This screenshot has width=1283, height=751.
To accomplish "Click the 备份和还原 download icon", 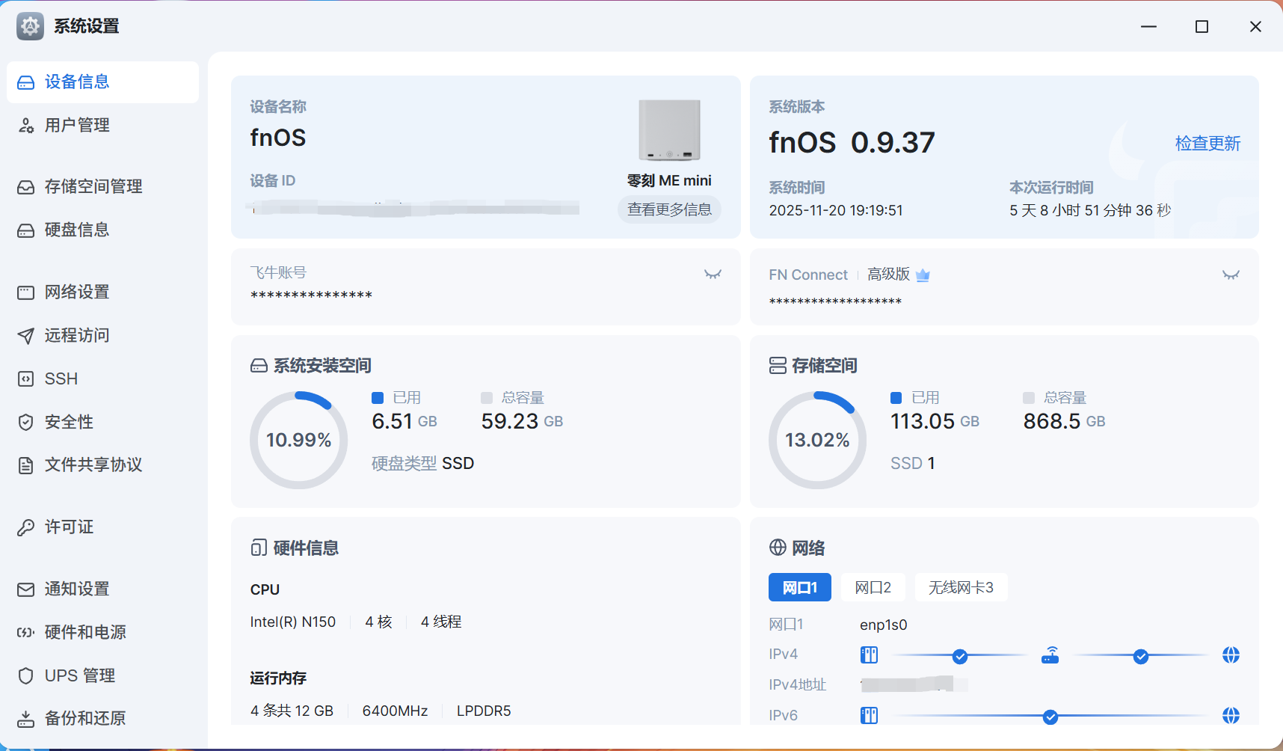I will (25, 719).
